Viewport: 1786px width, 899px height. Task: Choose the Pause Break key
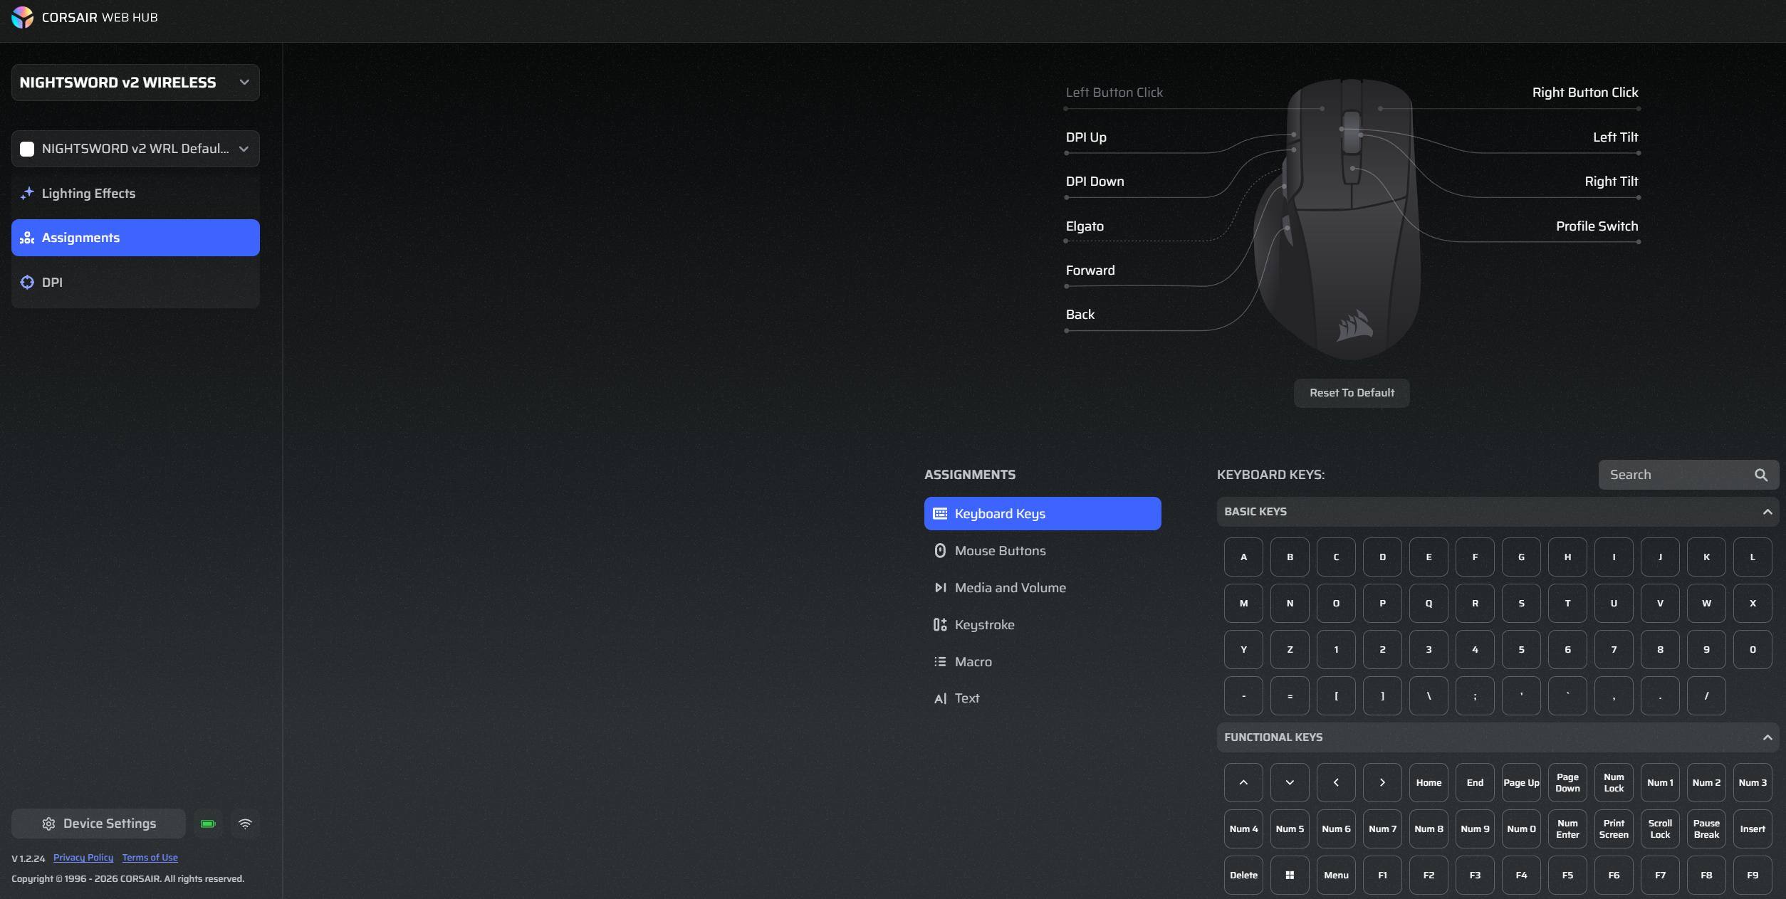point(1706,829)
